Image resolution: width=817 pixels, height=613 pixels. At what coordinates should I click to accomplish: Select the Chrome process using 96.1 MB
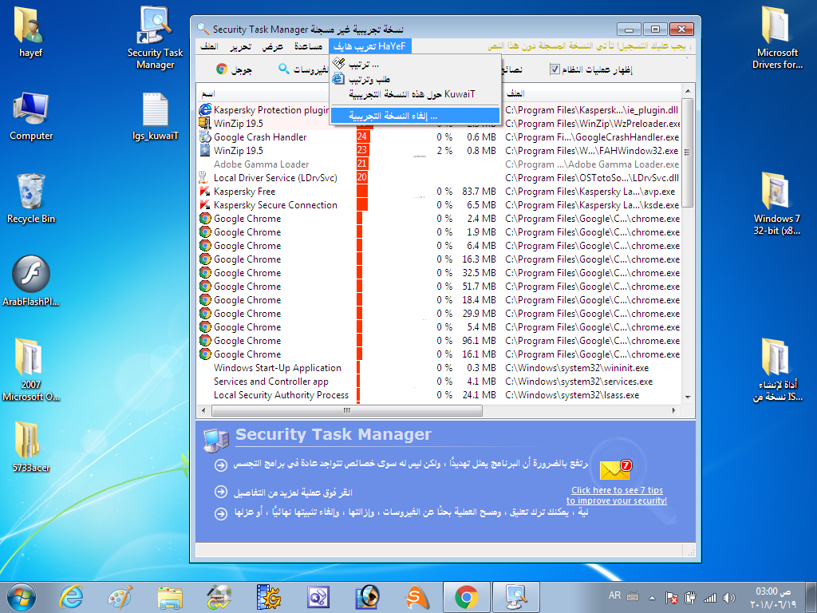(x=440, y=340)
